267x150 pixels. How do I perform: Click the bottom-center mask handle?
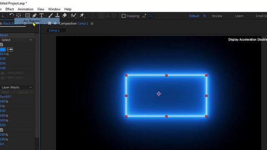point(166,116)
